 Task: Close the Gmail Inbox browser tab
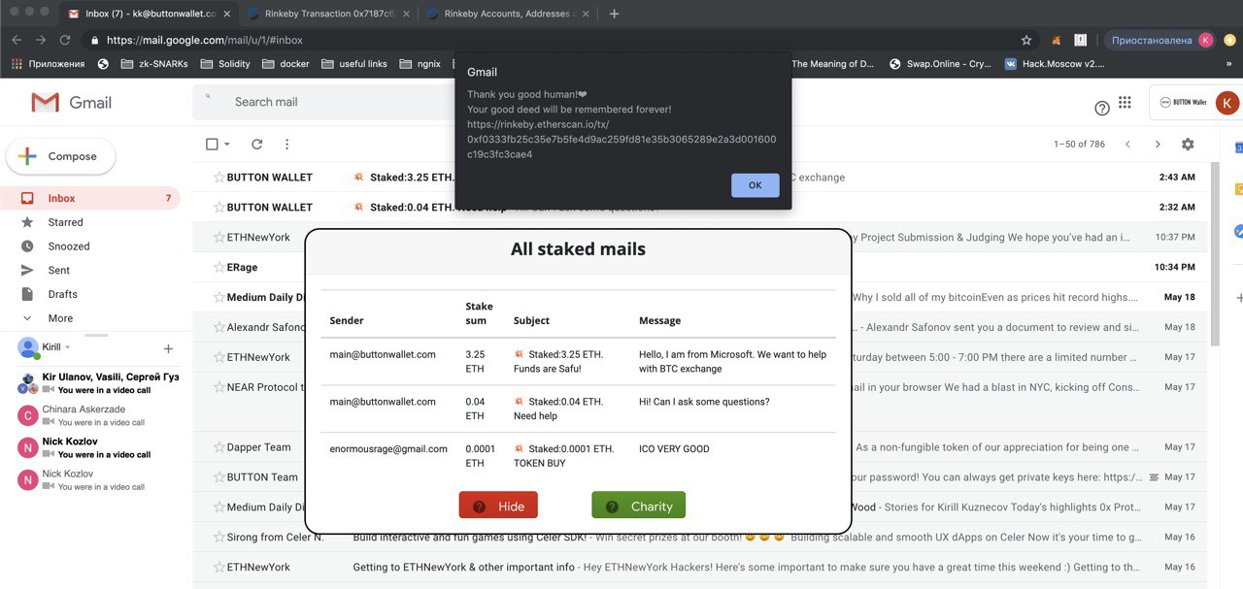226,14
